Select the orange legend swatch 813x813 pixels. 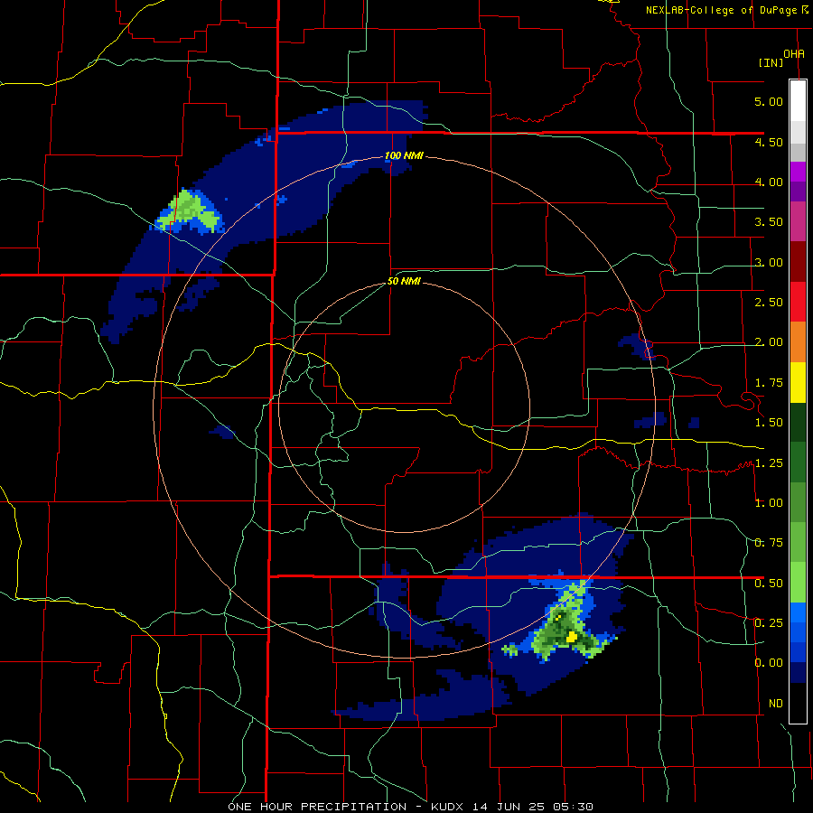click(x=798, y=341)
